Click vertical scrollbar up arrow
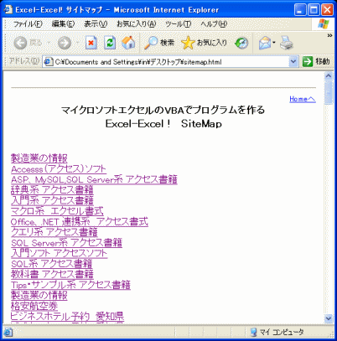Viewport: 337px width, 341px height. click(x=329, y=76)
